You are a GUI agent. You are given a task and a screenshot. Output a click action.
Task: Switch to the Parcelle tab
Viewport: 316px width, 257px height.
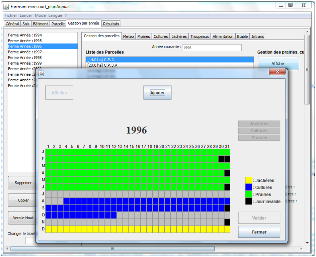click(58, 24)
